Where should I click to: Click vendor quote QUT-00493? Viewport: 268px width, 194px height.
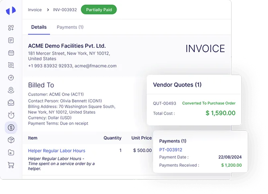click(164, 103)
